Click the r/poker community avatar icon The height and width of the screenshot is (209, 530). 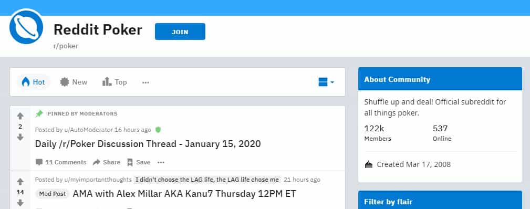point(26,27)
